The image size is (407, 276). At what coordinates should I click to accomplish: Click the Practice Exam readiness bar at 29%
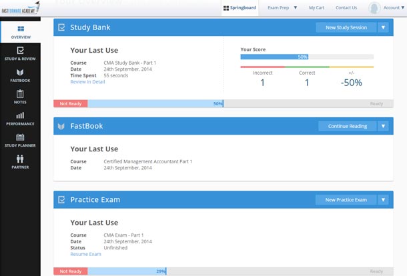click(224, 271)
